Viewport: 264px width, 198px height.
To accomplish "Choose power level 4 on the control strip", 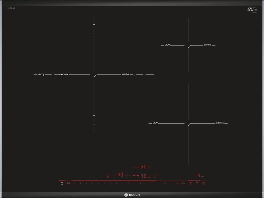I will pyautogui.click(x=117, y=183).
